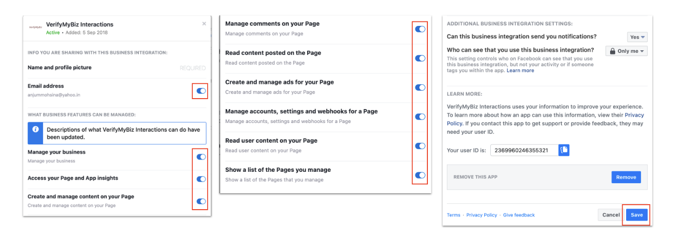Click the Cancel button
Screen dimensions: 693x250
point(611,215)
